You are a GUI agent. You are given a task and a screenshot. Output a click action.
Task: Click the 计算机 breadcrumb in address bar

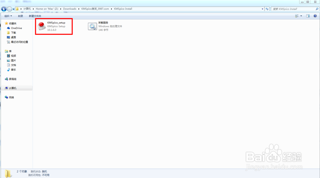click(x=27, y=9)
